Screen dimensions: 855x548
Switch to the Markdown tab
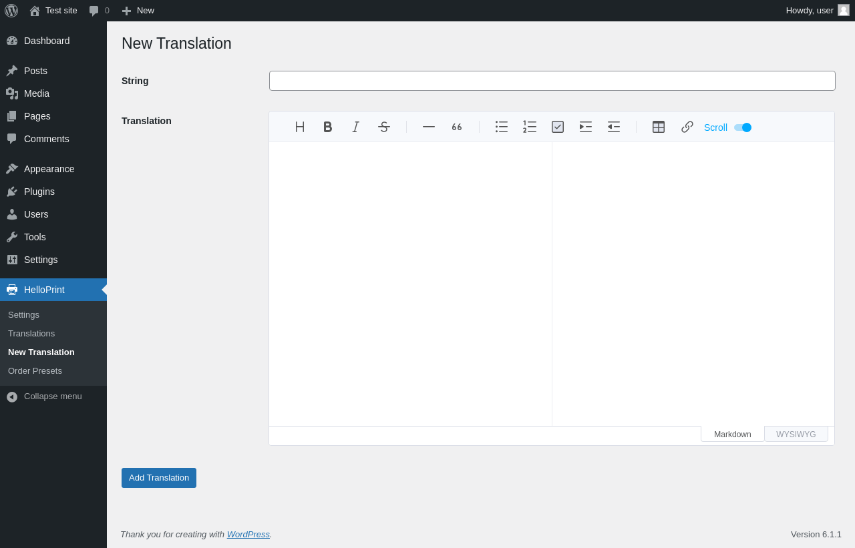coord(733,435)
